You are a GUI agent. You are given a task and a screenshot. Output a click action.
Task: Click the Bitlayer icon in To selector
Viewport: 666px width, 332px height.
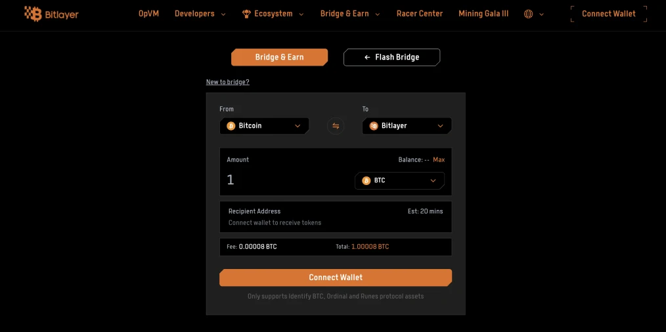coord(374,126)
